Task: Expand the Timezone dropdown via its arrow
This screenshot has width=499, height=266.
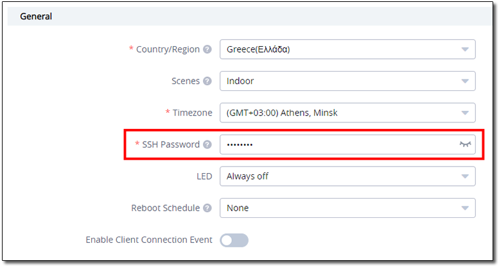Action: pos(465,113)
